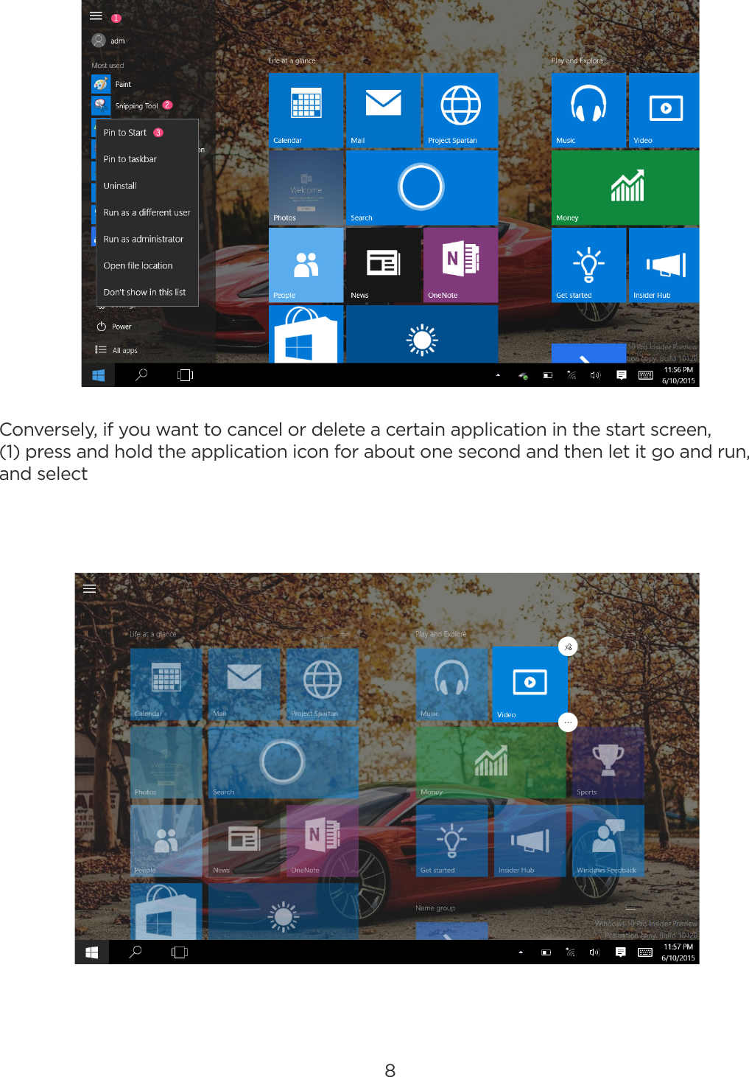Open Photos tile in upper screenshot
749x1077 pixels.
(x=306, y=188)
